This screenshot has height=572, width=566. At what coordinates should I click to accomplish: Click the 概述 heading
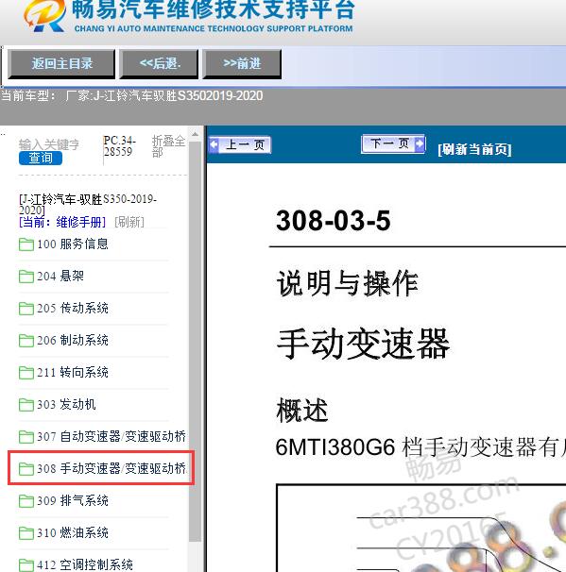pos(302,411)
